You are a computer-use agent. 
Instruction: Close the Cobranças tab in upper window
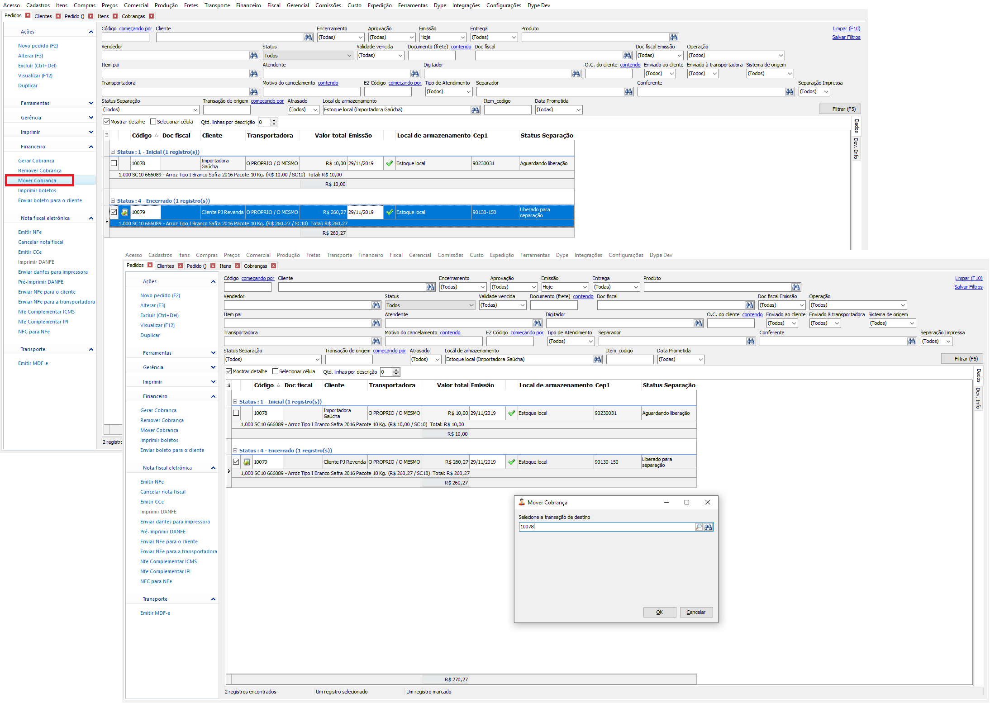[x=151, y=16]
